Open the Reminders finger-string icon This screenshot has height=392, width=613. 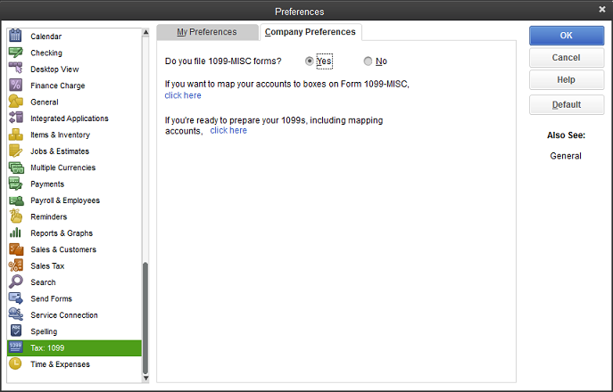tap(16, 216)
